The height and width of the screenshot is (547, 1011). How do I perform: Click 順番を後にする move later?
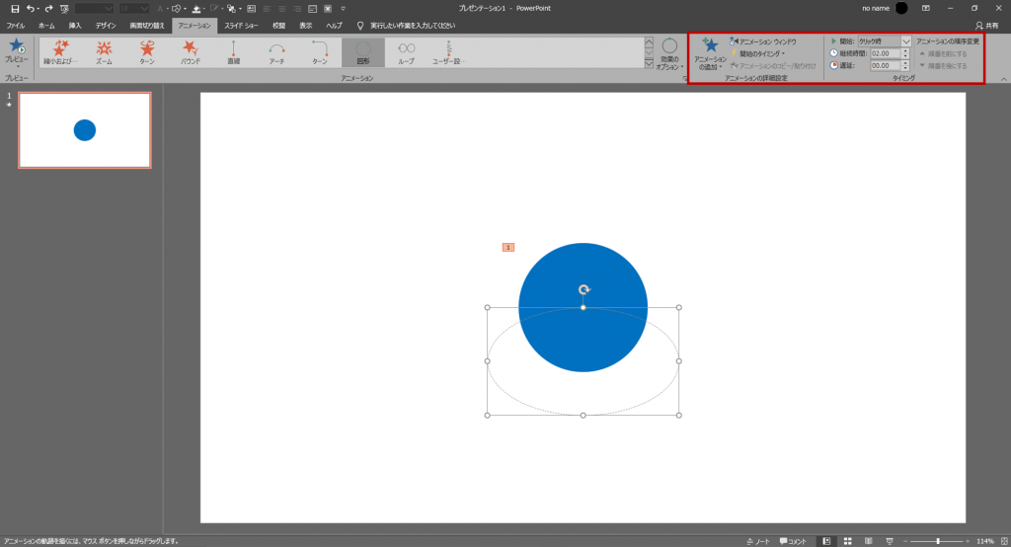point(943,66)
